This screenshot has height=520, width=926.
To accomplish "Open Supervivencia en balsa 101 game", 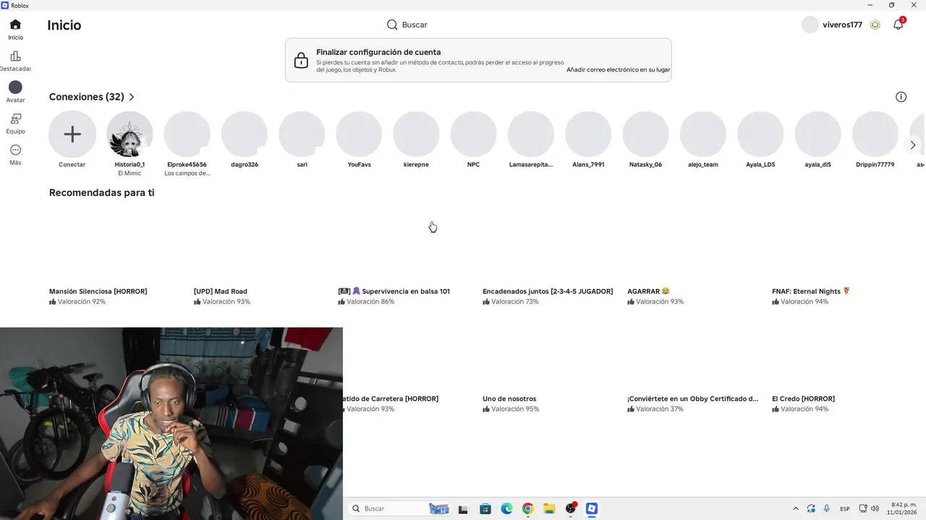I will tap(394, 292).
